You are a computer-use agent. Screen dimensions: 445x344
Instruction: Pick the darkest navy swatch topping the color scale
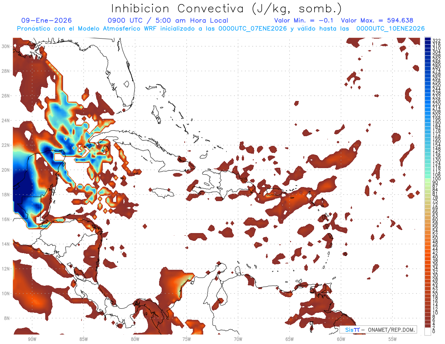[x=428, y=39]
